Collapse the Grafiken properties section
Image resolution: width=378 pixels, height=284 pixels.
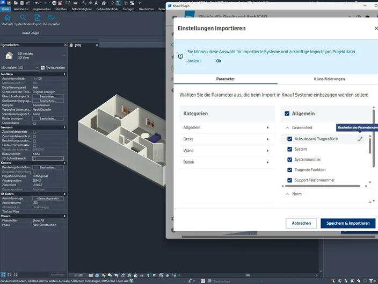coord(64,74)
